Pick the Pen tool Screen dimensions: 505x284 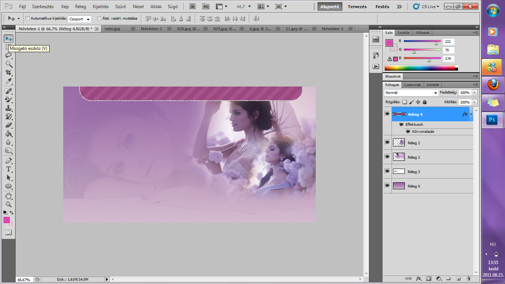click(x=8, y=160)
